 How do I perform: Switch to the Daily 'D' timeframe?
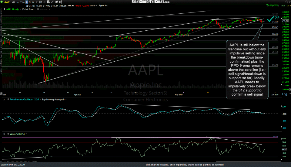(x=30, y=2)
